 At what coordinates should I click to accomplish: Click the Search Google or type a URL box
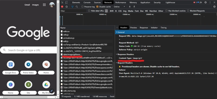(x=28, y=50)
